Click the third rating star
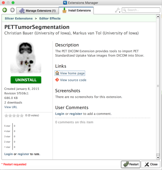Image resolution: width=162 pixels, height=170 pixels. pyautogui.click(x=14, y=115)
